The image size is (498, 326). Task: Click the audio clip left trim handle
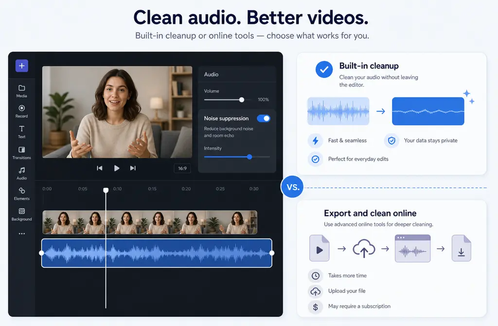[42, 253]
